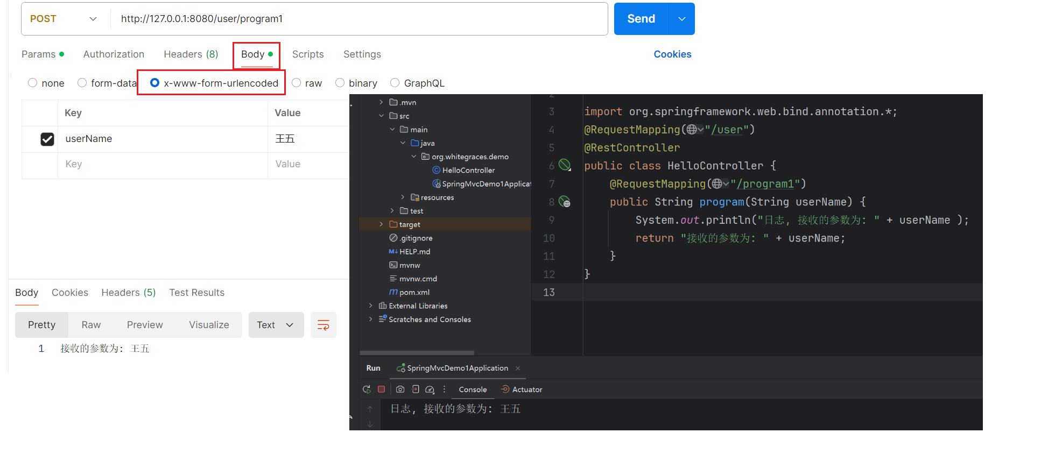Select the GraphQL body type
This screenshot has width=1048, height=475.
pos(395,83)
